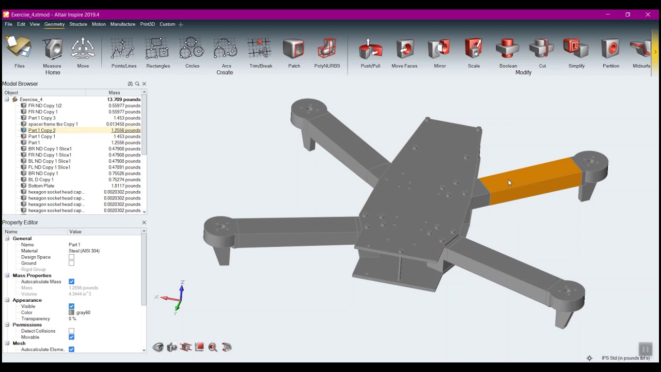Screen dimensions: 661x372
Task: Select BL D Copy 1 part row
Action: pyautogui.click(x=41, y=179)
